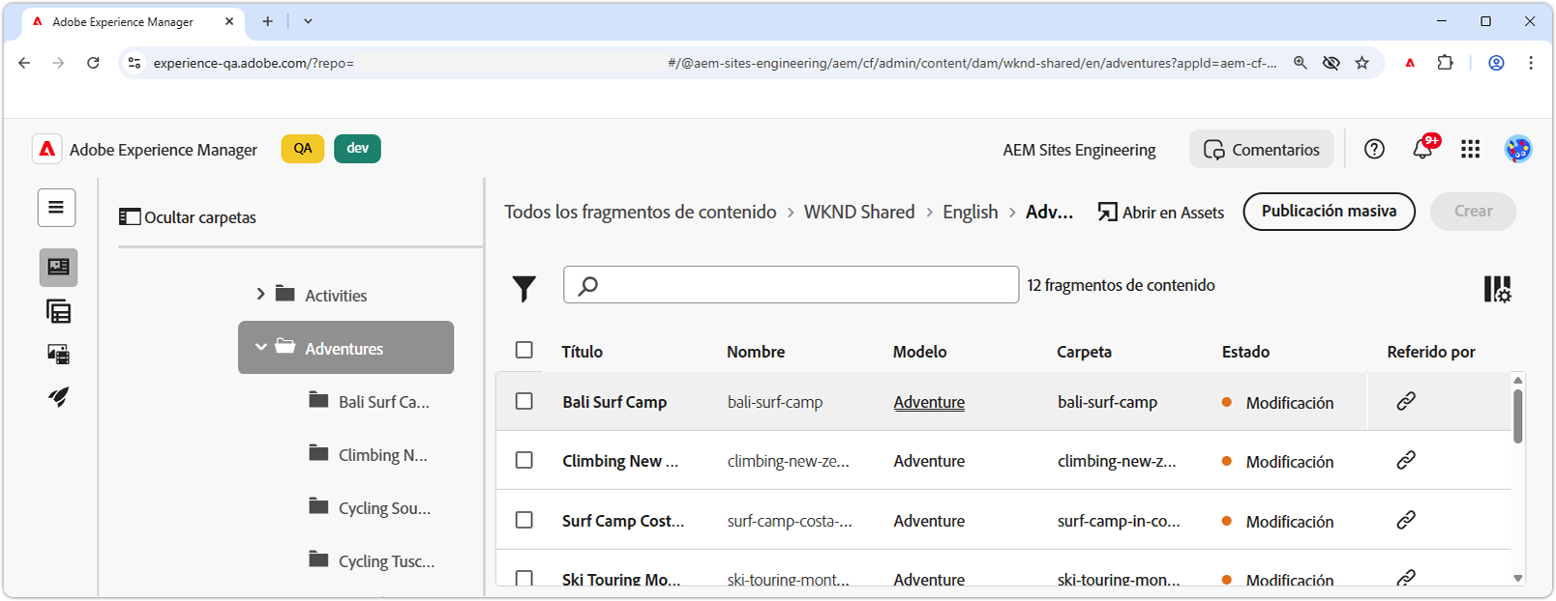Open the Chrome tab search dropdown
Screen dimensions: 1556x601
[308, 21]
